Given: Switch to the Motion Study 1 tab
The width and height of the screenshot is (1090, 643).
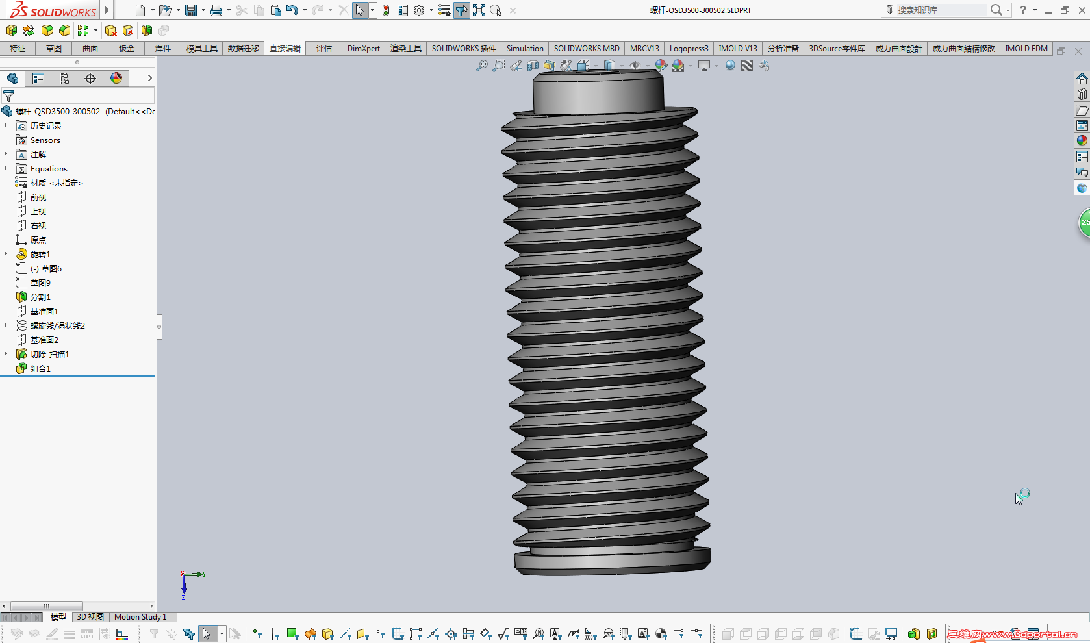Looking at the screenshot, I should coord(140,617).
